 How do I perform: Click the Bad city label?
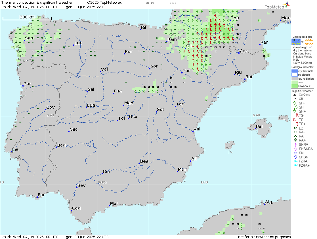click(x=62, y=145)
